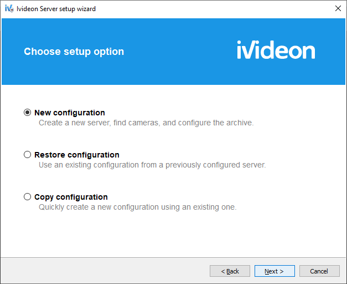Click the white ivideon logo in banner
This screenshot has height=284, width=347.
276,50
